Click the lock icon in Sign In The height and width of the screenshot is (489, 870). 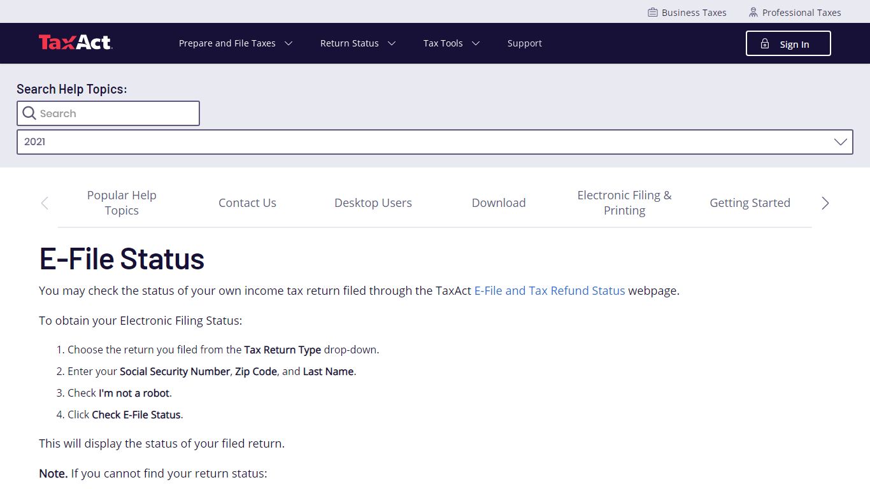click(x=765, y=44)
